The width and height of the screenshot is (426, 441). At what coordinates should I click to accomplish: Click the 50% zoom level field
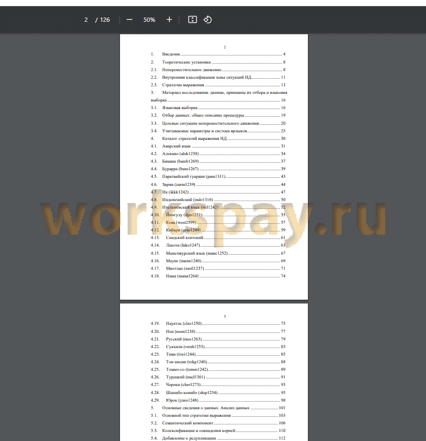[x=149, y=20]
